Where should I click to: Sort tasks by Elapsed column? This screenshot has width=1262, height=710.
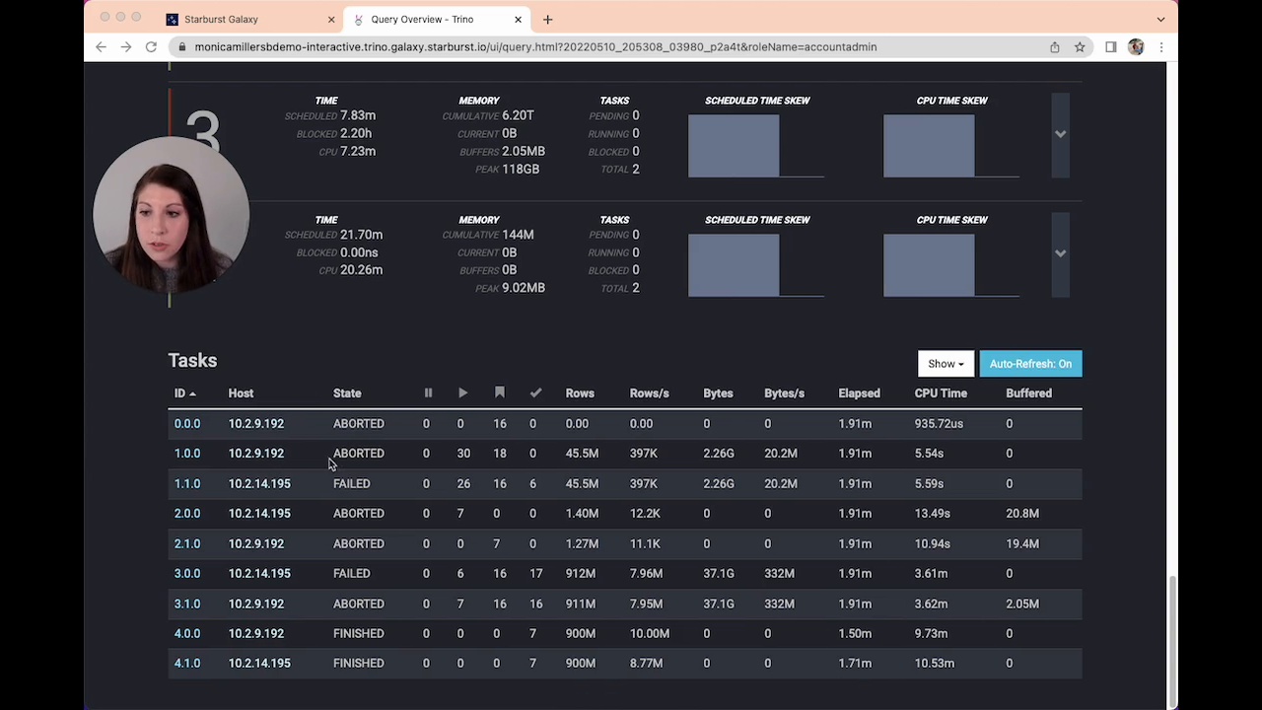[x=859, y=393]
